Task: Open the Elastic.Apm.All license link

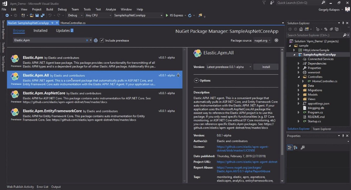Action: pos(242,146)
